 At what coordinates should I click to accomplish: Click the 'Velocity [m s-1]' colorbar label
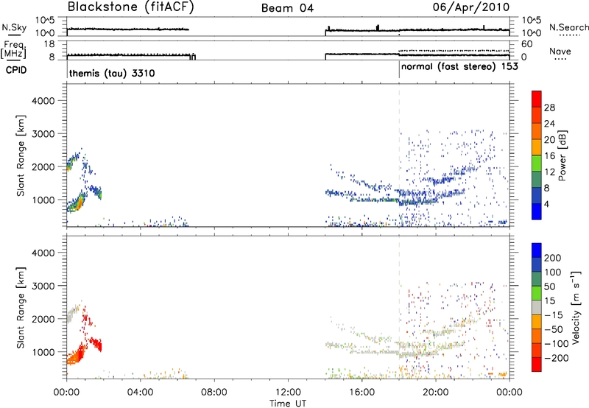coord(576,307)
